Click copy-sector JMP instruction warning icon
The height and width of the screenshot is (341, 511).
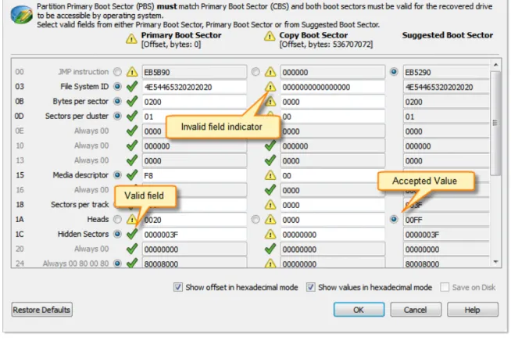click(x=270, y=72)
